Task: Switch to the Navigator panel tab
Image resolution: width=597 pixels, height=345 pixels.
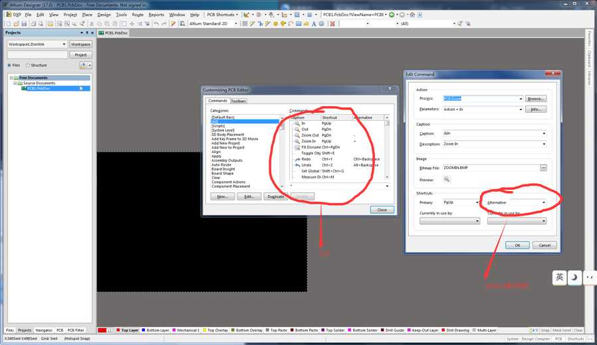Action: click(44, 330)
